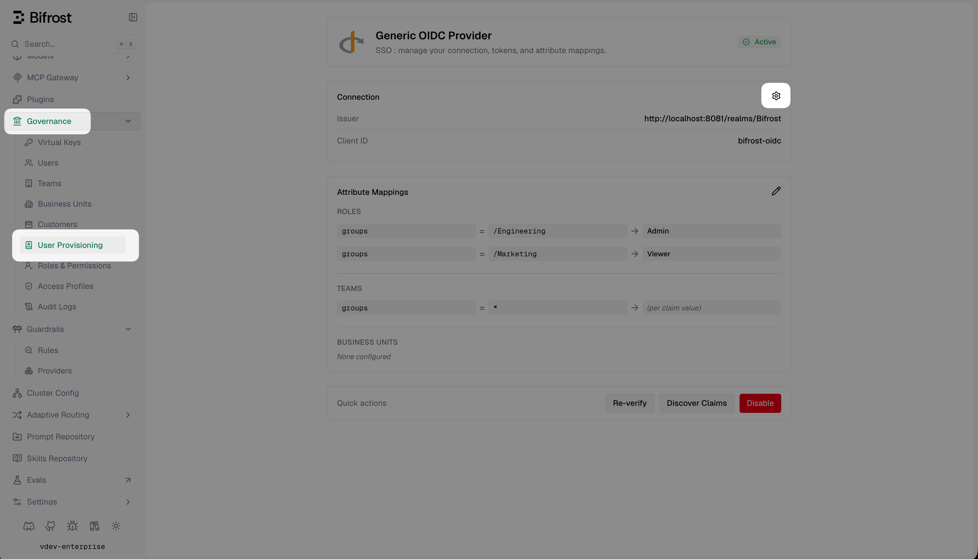Viewport: 978px width, 559px height.
Task: Click the Issuer URL http://localhost:8081/realms/Bifrost
Action: pyautogui.click(x=712, y=119)
